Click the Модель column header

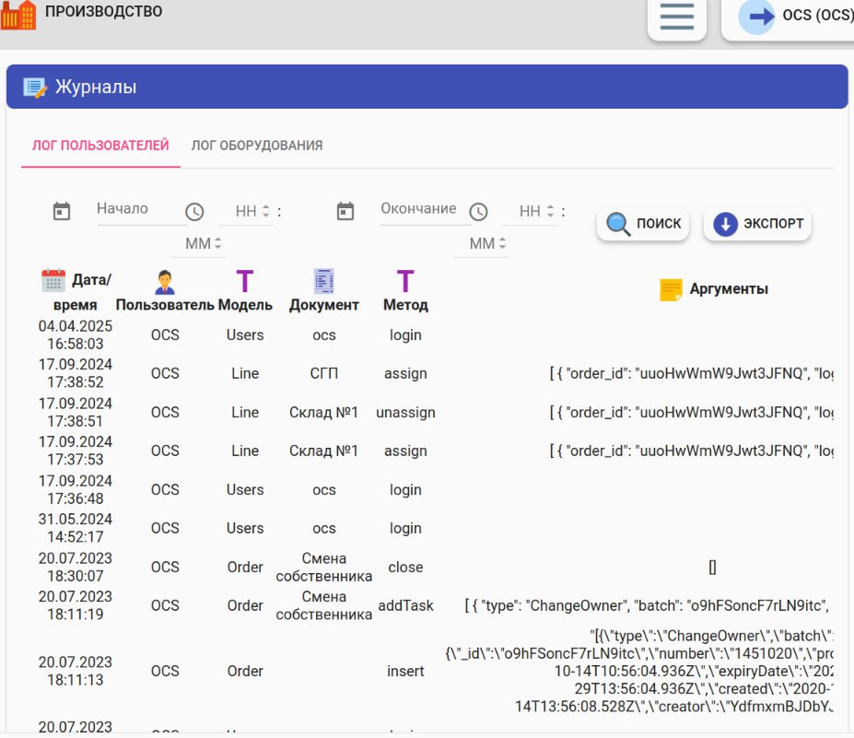point(245,292)
